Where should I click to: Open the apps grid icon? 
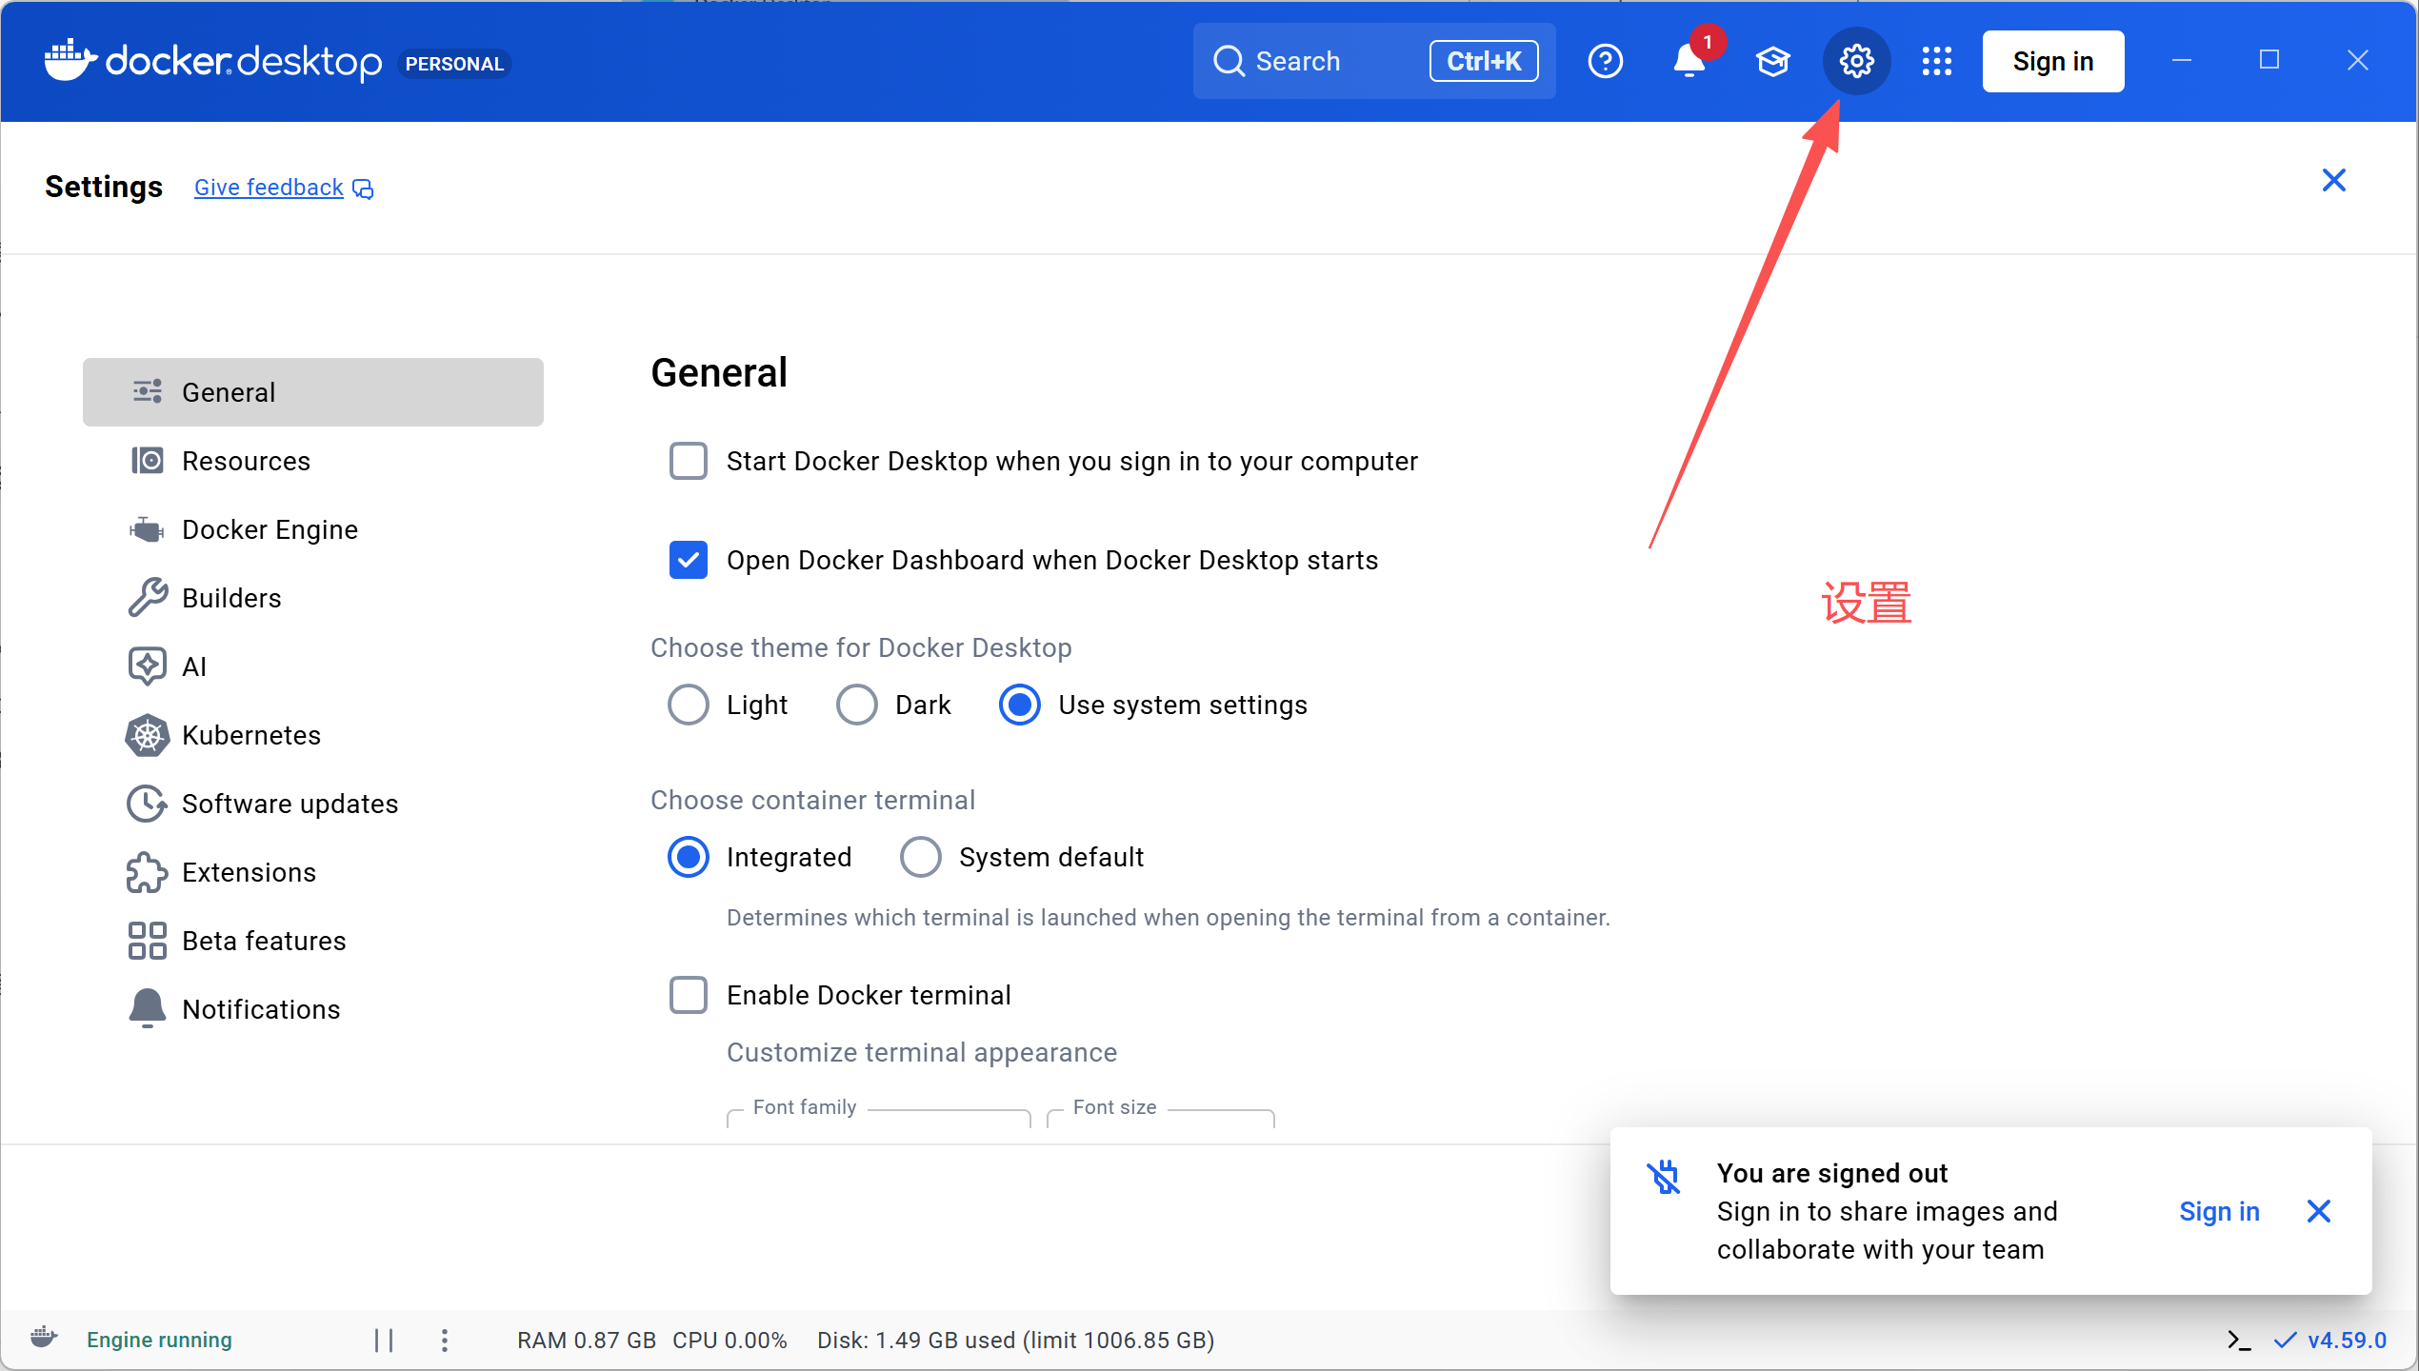tap(1936, 62)
